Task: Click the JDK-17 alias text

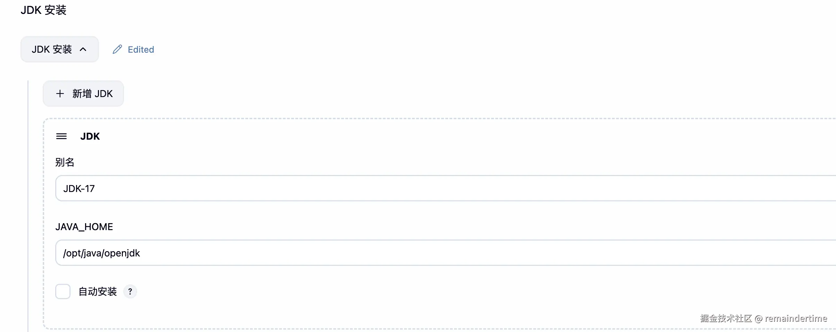Action: pyautogui.click(x=79, y=189)
